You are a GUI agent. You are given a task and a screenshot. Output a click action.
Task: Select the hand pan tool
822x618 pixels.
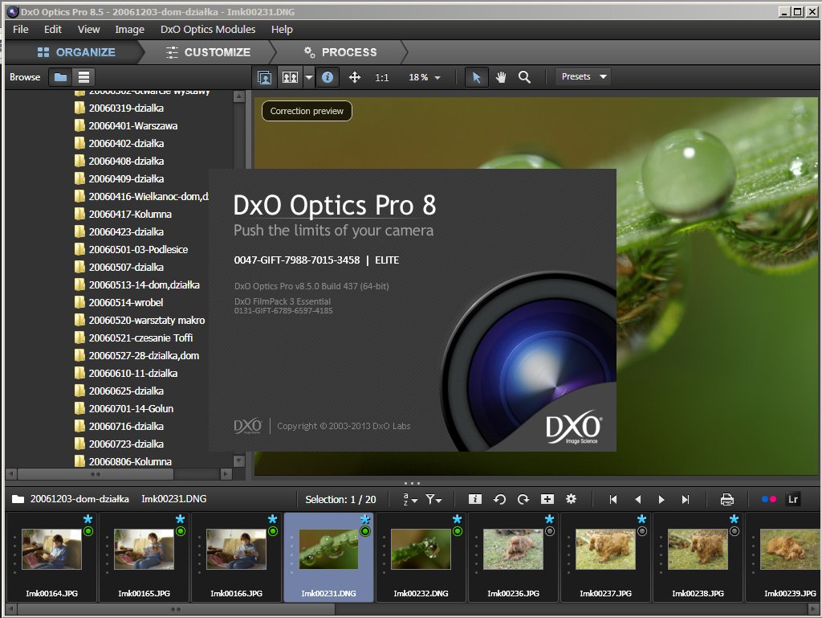click(501, 77)
